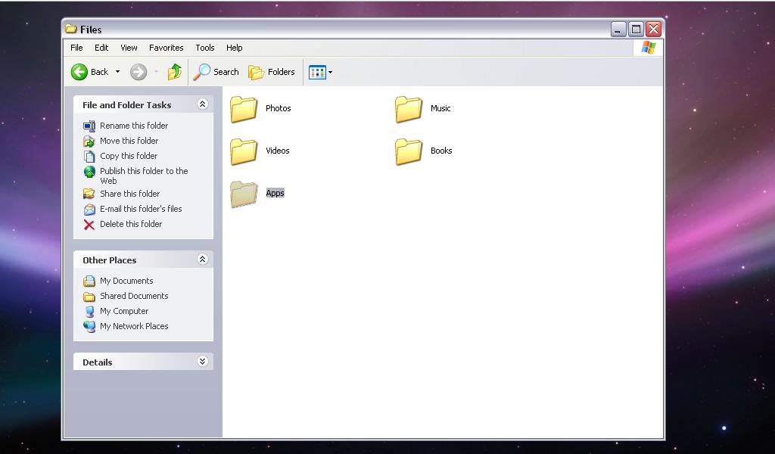
Task: Click Move this folder link
Action: 129,141
